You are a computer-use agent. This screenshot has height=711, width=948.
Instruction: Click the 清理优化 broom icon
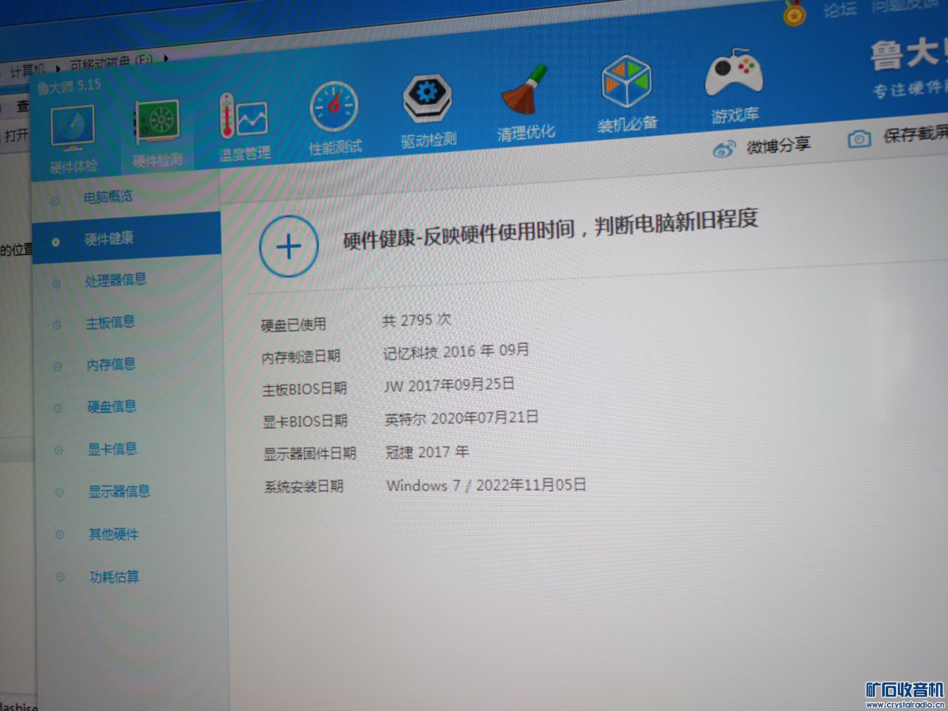click(x=525, y=92)
